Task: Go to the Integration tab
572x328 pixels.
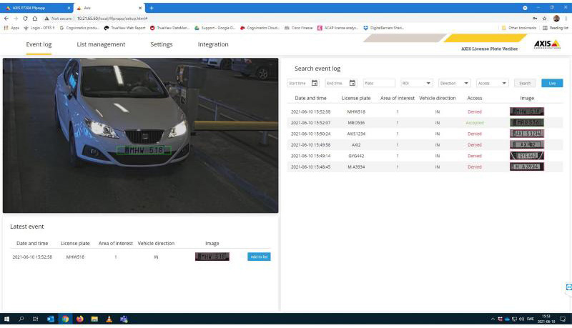Action: 213,44
